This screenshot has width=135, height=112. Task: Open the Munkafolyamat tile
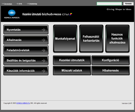[x=65, y=39]
